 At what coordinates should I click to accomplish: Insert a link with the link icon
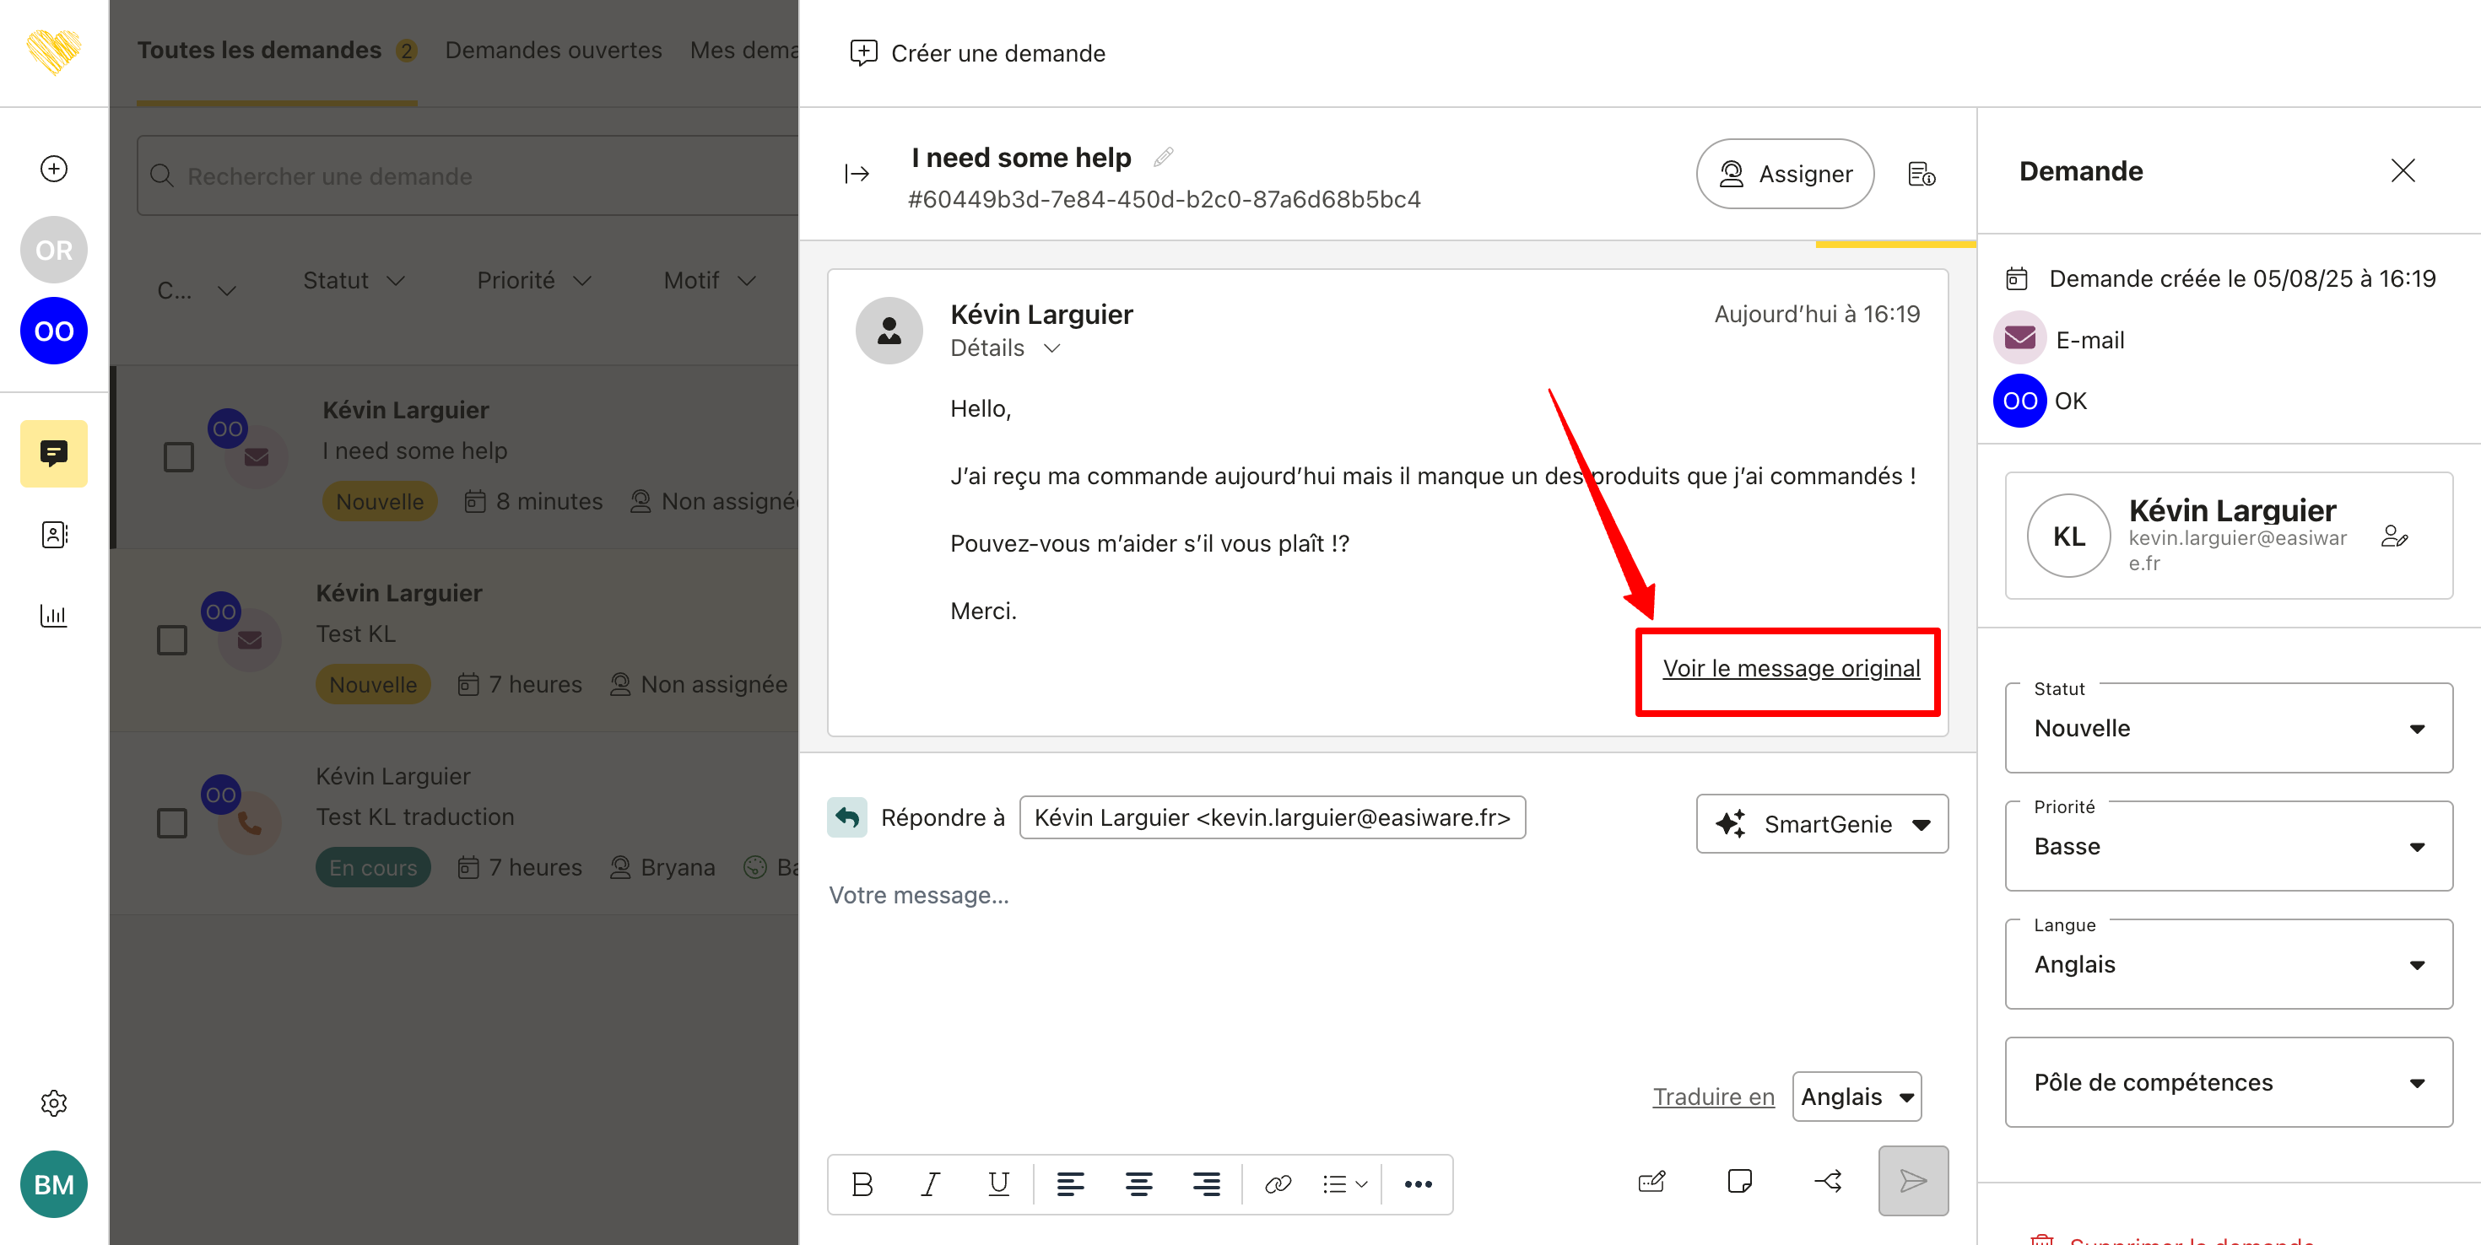point(1277,1184)
